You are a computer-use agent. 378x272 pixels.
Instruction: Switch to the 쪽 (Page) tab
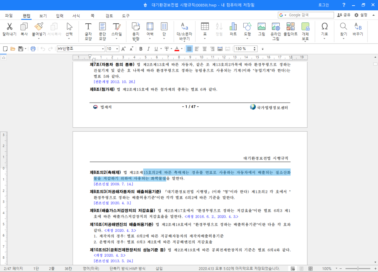pyautogui.click(x=93, y=15)
